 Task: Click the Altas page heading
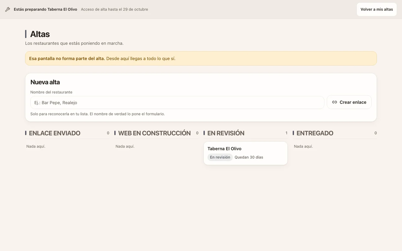[x=40, y=34]
